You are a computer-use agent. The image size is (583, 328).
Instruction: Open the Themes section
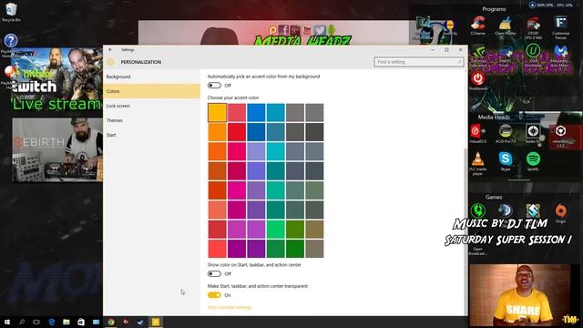151,120
